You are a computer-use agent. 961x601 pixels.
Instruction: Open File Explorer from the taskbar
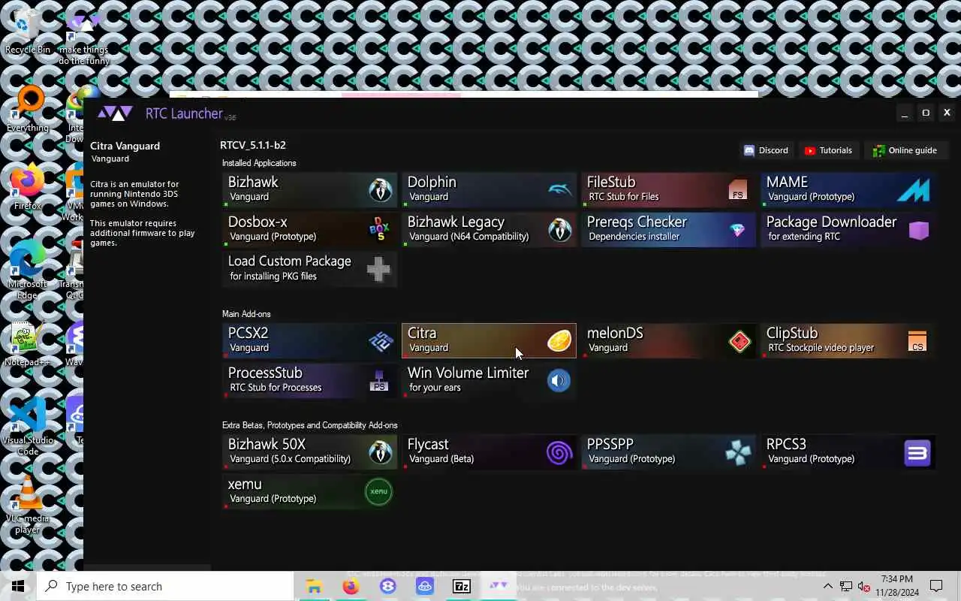pos(314,586)
